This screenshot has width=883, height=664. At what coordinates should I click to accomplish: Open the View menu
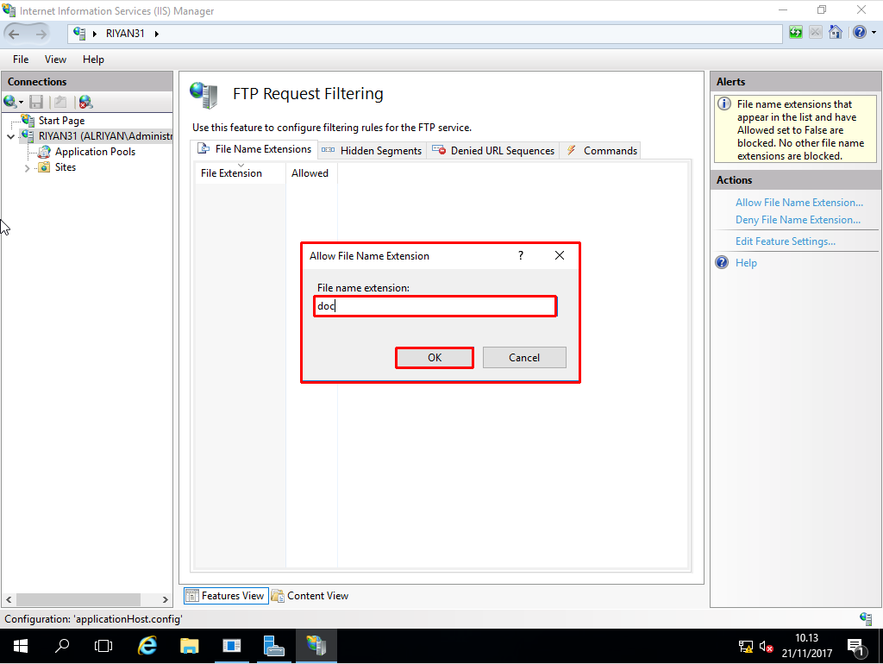pyautogui.click(x=55, y=60)
